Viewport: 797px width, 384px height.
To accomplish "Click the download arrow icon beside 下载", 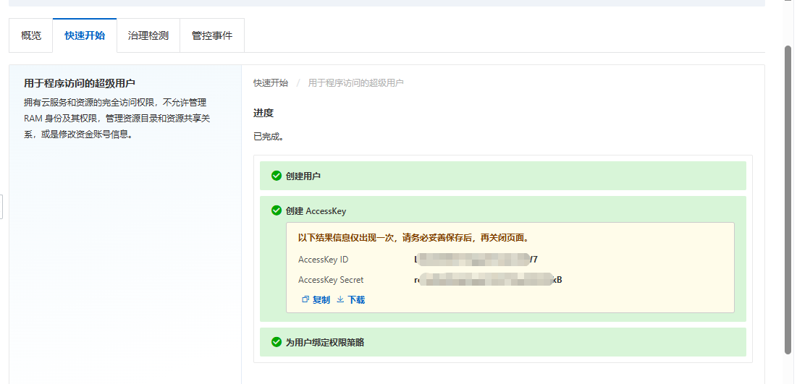I will pos(340,299).
